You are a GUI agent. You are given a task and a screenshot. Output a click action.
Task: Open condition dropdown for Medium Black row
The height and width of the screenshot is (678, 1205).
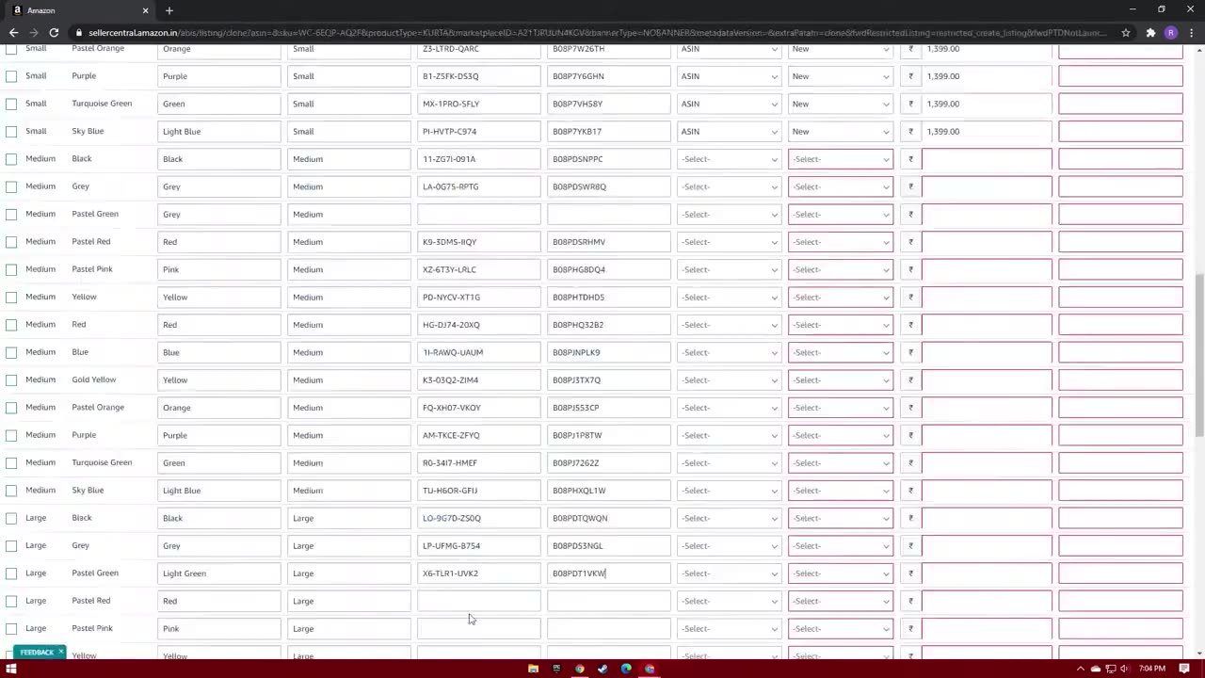click(841, 159)
